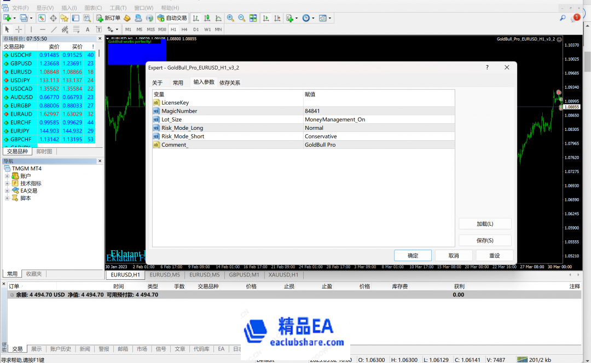Open the Strategy Tester magnifier icon
591x363 pixels.
(x=87, y=18)
